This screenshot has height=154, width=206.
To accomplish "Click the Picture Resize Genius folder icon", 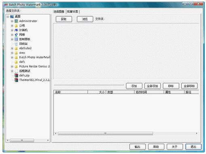I will tap(16, 66).
